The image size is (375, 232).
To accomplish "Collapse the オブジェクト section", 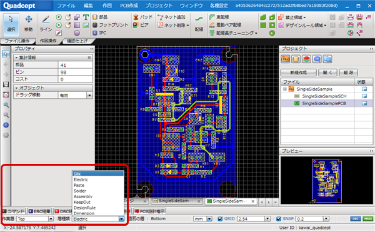I will (x=16, y=88).
